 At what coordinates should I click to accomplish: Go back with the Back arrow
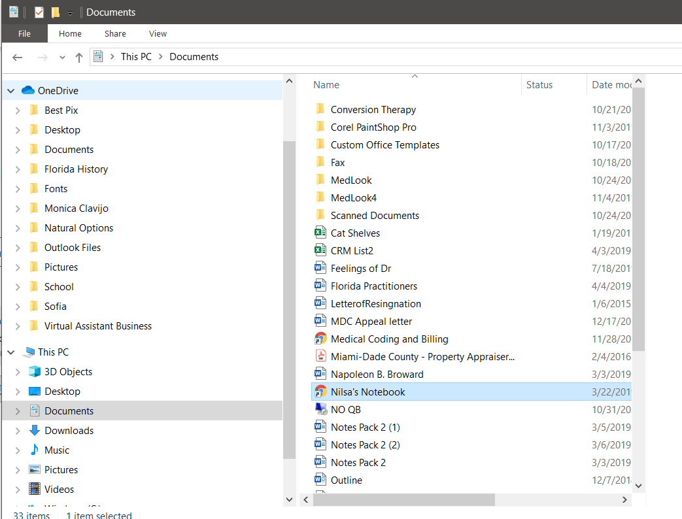tap(18, 58)
